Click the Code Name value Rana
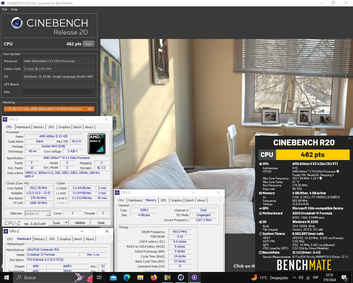The image size is (353, 283). [x=39, y=141]
